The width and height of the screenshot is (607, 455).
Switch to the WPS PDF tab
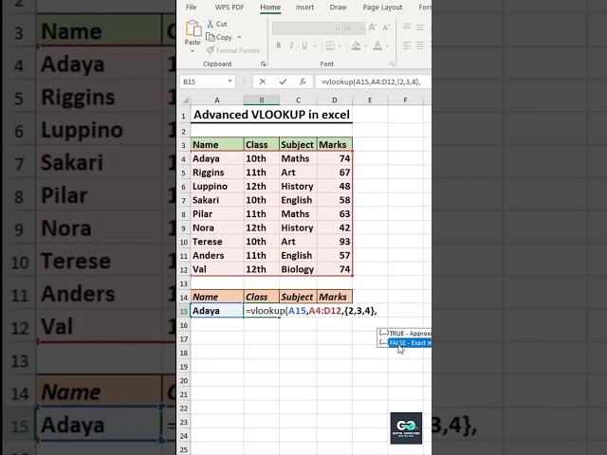click(x=230, y=7)
